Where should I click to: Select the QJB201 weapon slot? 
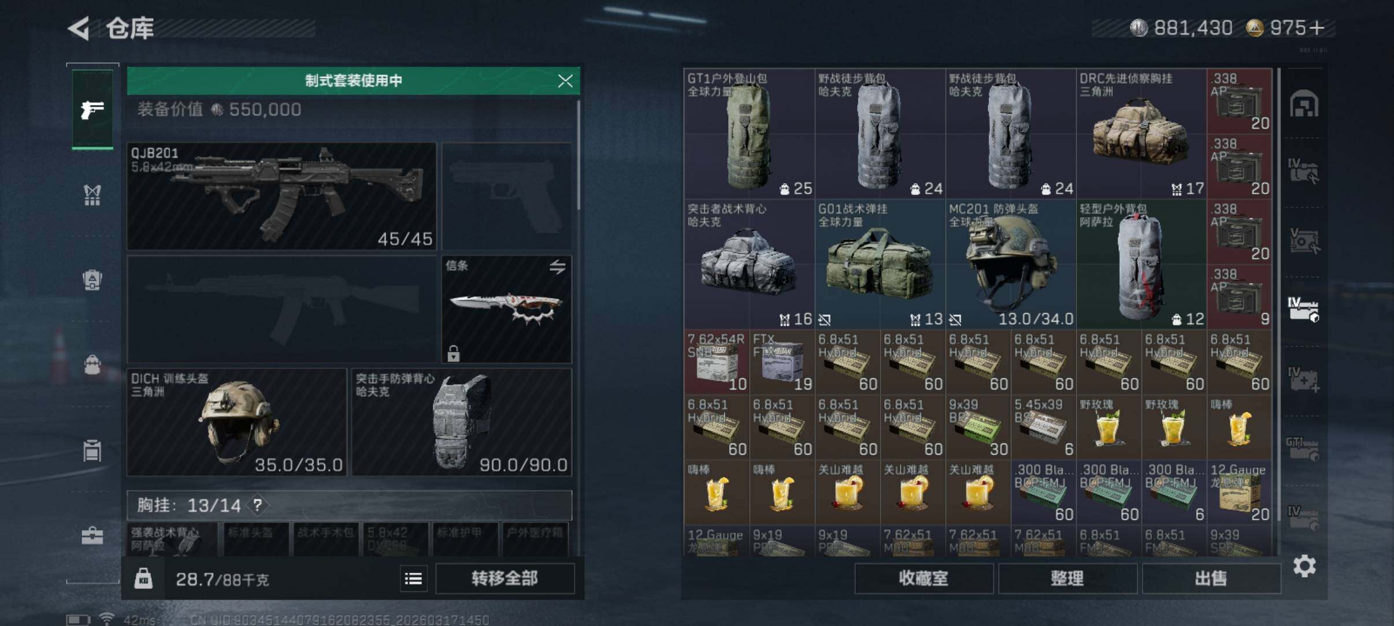[x=281, y=196]
